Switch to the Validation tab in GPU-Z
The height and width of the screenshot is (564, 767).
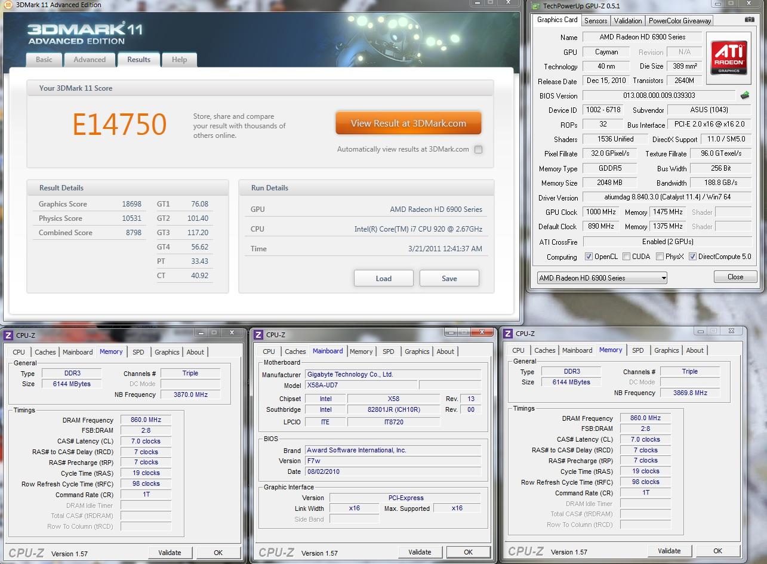tap(628, 21)
